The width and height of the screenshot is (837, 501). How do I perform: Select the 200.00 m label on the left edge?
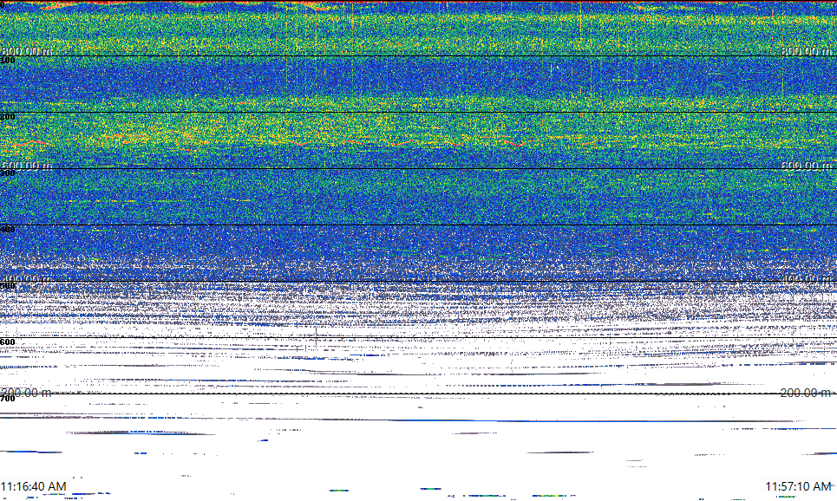click(x=26, y=393)
